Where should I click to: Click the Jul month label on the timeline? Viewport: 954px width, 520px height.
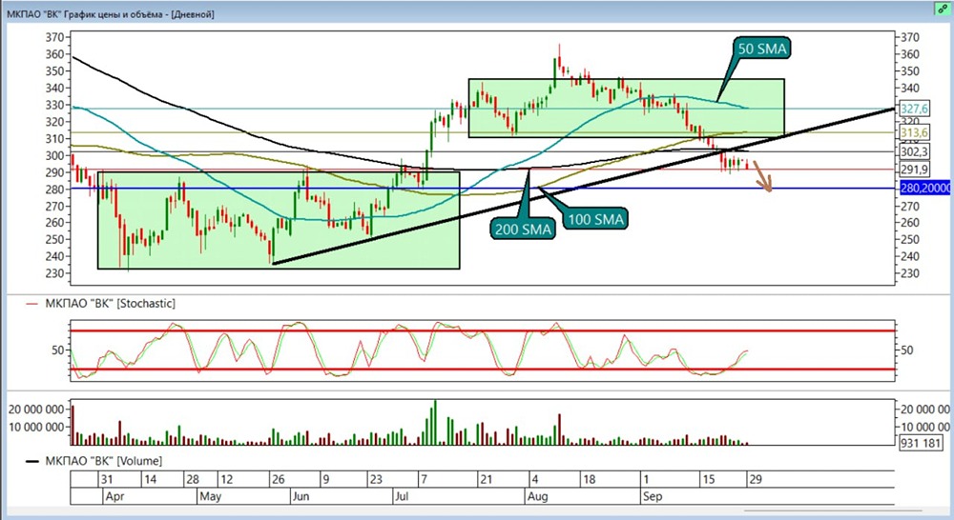click(402, 496)
